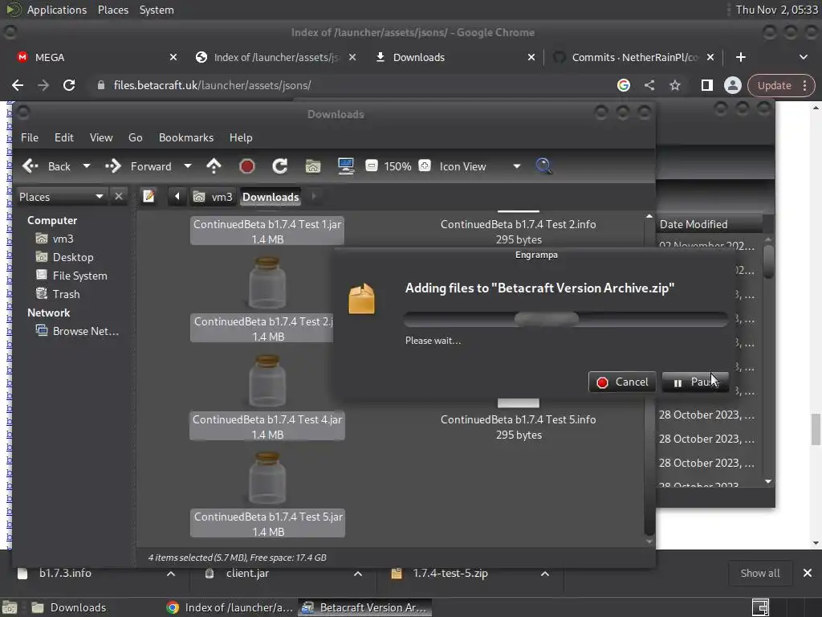Switch to the Downloads Chrome tab

[x=455, y=57]
